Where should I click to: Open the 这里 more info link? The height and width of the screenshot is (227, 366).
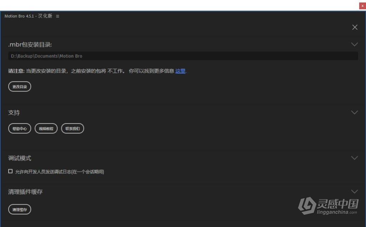[x=180, y=71]
